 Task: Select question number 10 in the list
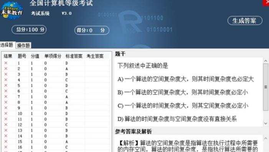click(x=20, y=114)
